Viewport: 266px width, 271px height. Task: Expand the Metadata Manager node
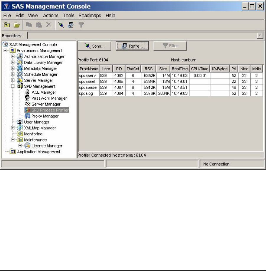13,68
